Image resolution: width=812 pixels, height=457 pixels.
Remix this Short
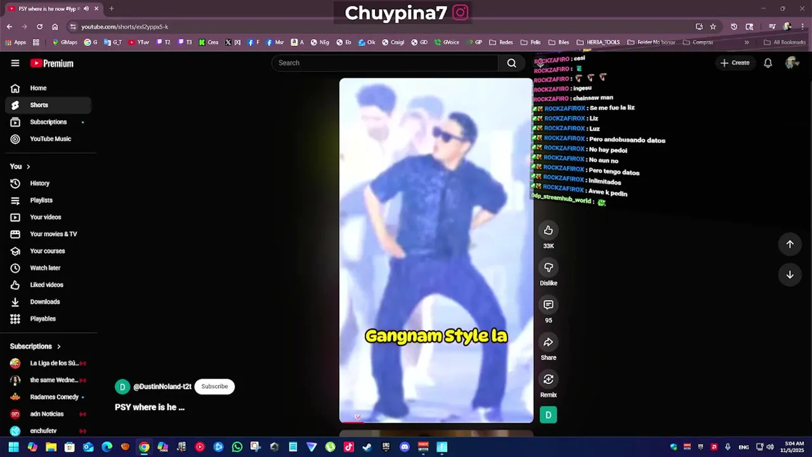pyautogui.click(x=549, y=379)
